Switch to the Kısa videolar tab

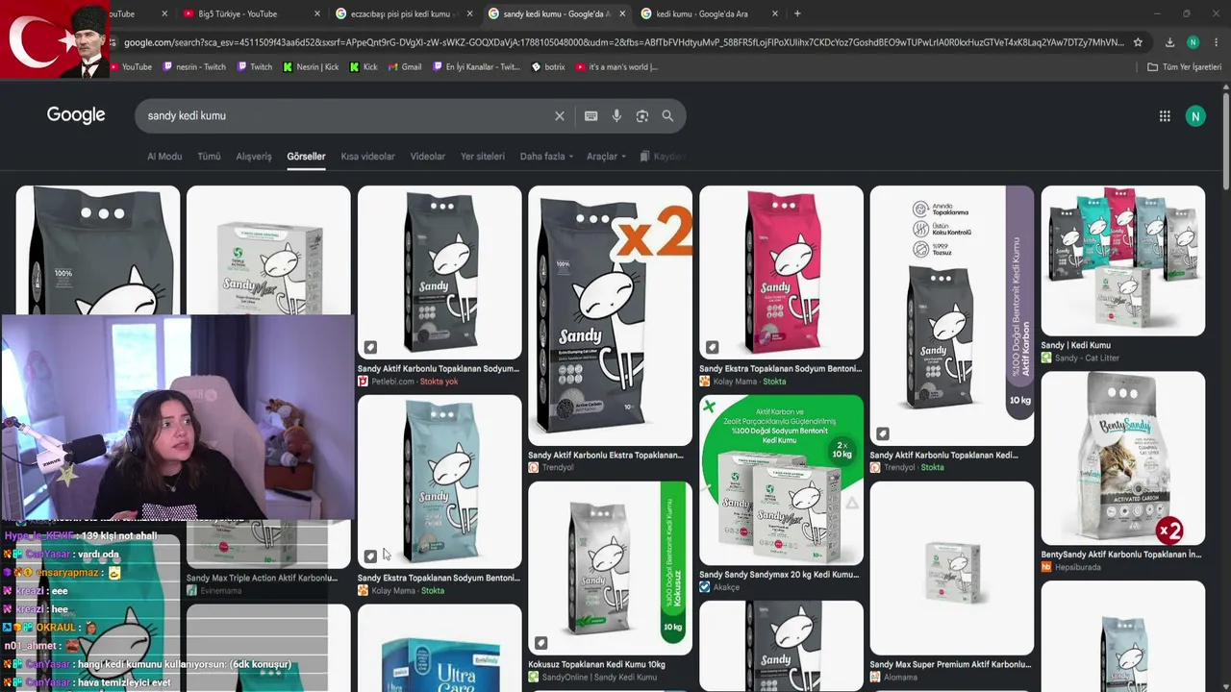(367, 157)
